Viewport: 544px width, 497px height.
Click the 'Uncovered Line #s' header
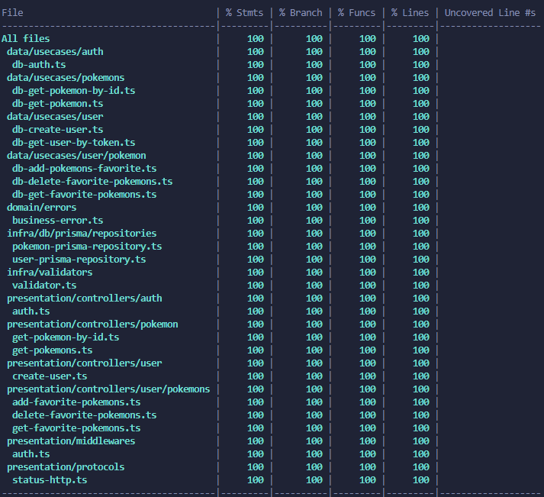pyautogui.click(x=491, y=13)
